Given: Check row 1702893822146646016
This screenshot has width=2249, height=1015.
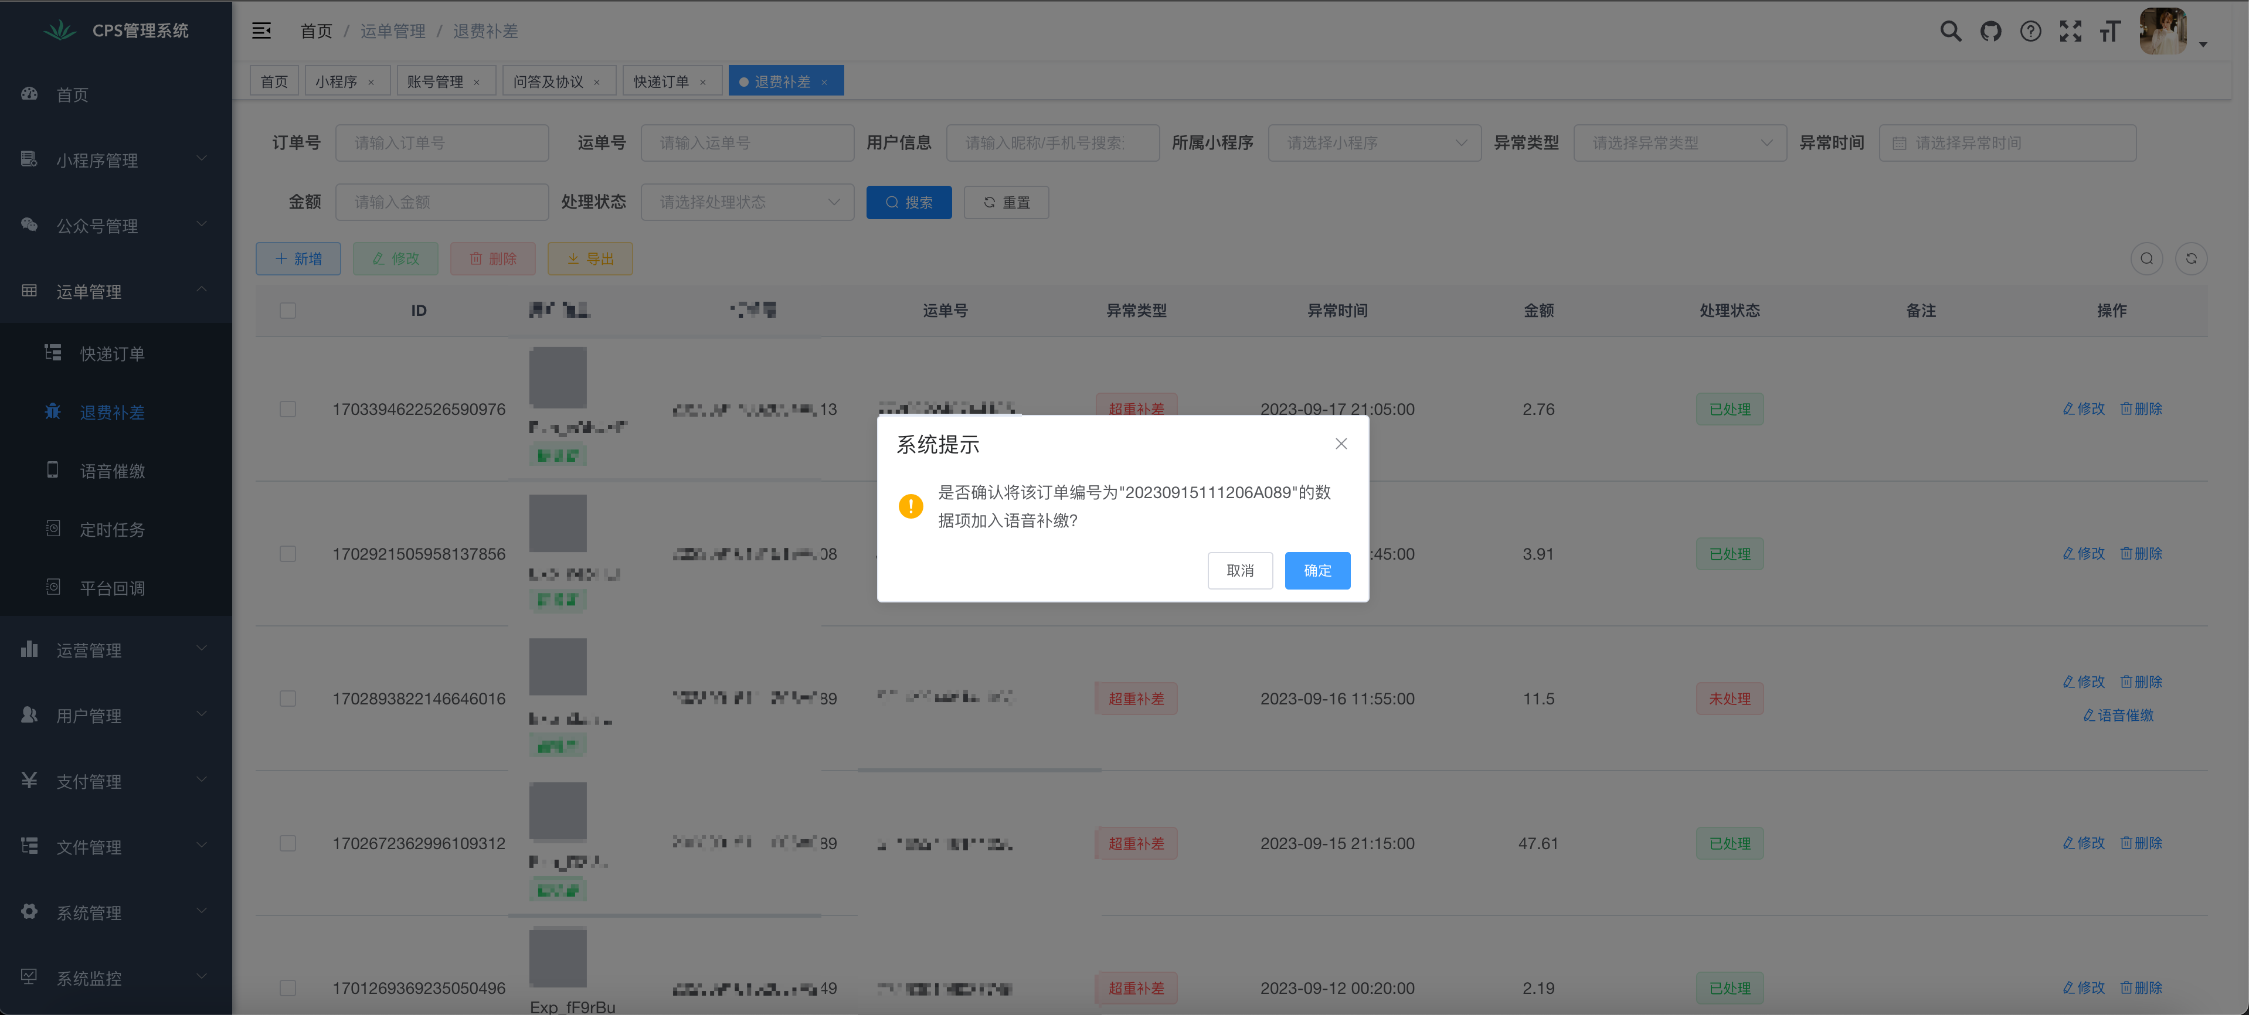Looking at the screenshot, I should (x=287, y=699).
